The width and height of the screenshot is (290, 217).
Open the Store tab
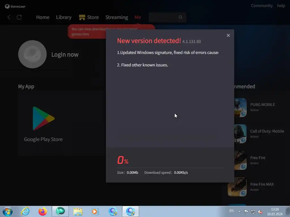coord(93,17)
